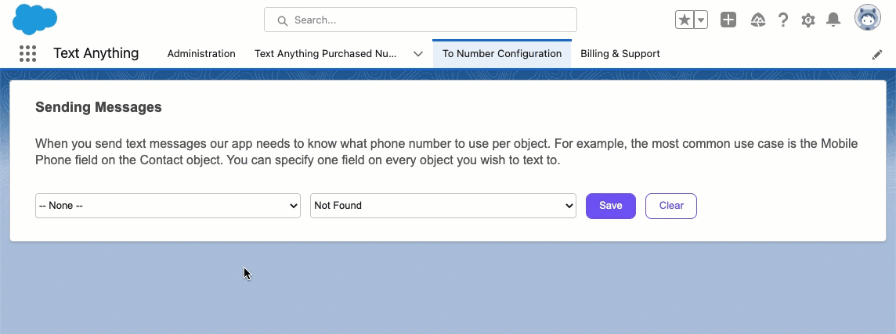Click the 'Sending Messages' heading
Screen dimensions: 896x334
point(98,107)
